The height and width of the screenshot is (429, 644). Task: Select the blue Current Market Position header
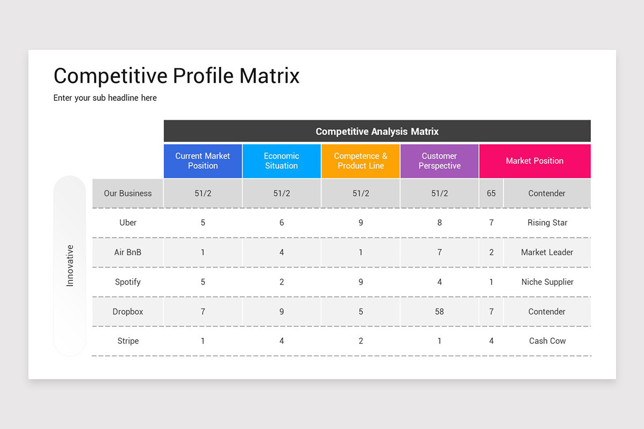[202, 161]
